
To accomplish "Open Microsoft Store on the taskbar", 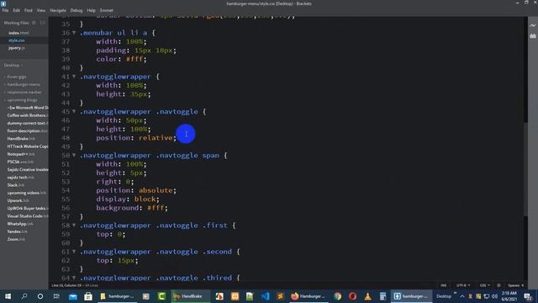I will [88, 296].
